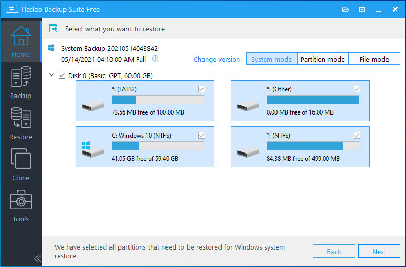Select the Clone sidebar icon

(21, 164)
